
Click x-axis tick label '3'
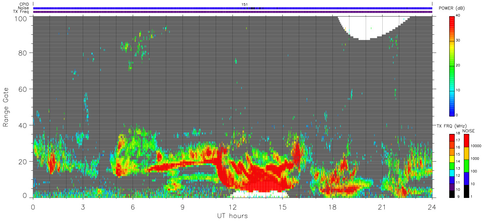point(83,207)
